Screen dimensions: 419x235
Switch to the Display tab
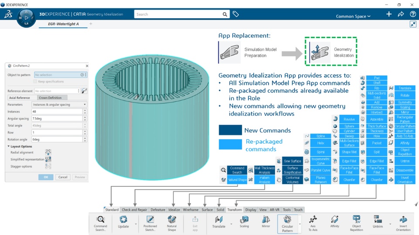click(x=251, y=210)
